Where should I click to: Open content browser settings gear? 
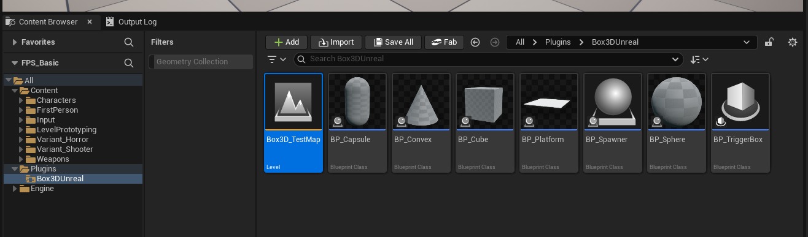coord(793,42)
